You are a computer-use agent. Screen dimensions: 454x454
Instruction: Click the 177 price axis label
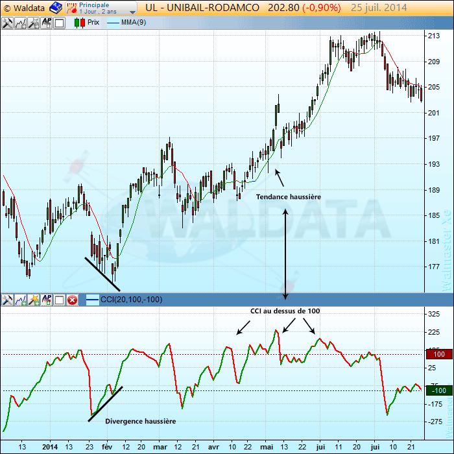point(434,267)
